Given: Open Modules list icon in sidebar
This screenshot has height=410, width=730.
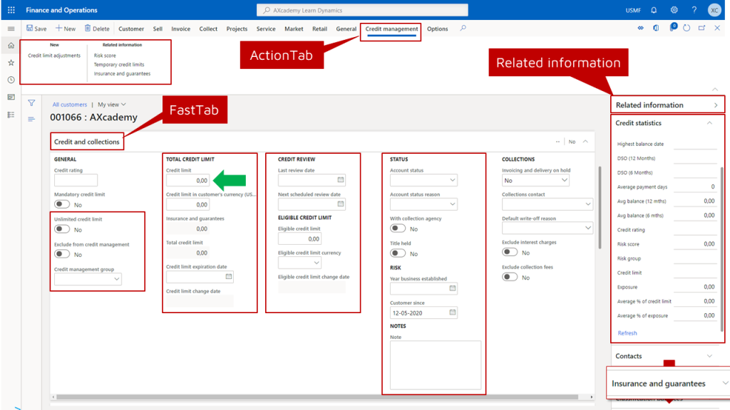Looking at the screenshot, I should [11, 115].
